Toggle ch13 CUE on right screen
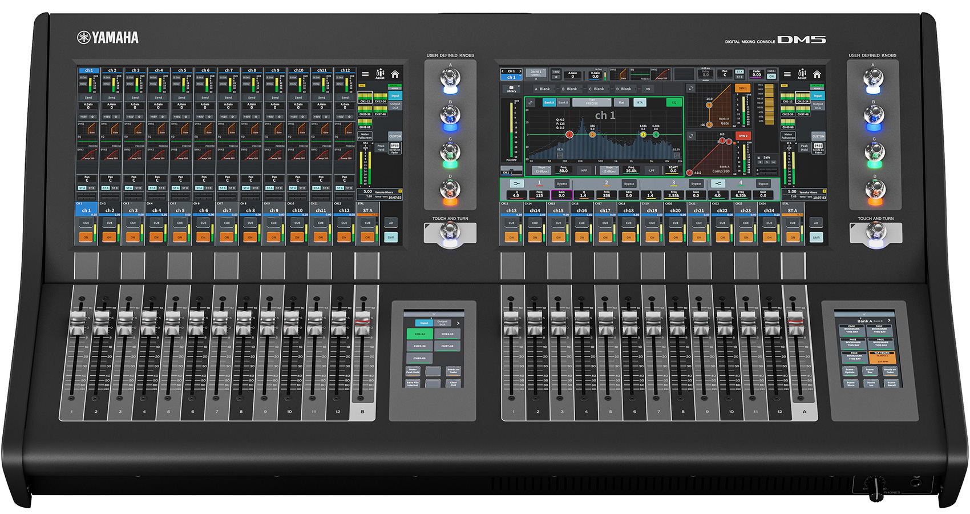The height and width of the screenshot is (514, 970). [511, 223]
